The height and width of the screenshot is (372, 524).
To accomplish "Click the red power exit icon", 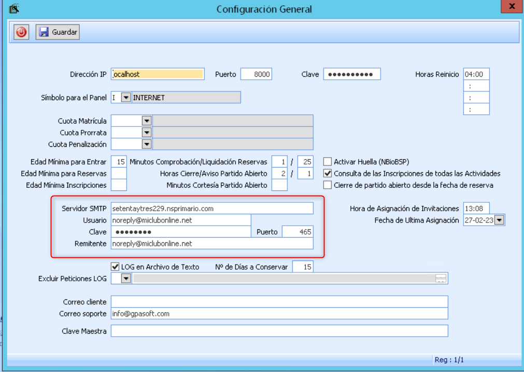I will [21, 32].
